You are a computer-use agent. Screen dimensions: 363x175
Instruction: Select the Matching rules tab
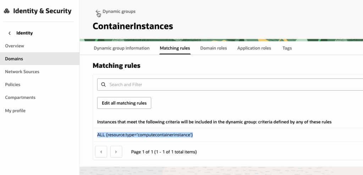click(175, 48)
